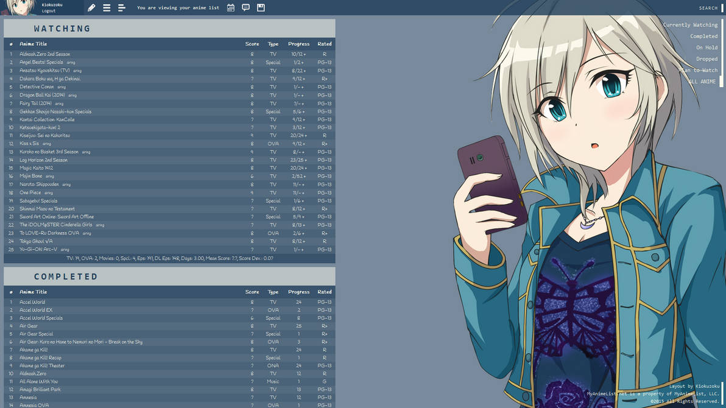Open Accel World EX in Completed list
Viewport: 726px width, 408px height.
pyautogui.click(x=36, y=311)
